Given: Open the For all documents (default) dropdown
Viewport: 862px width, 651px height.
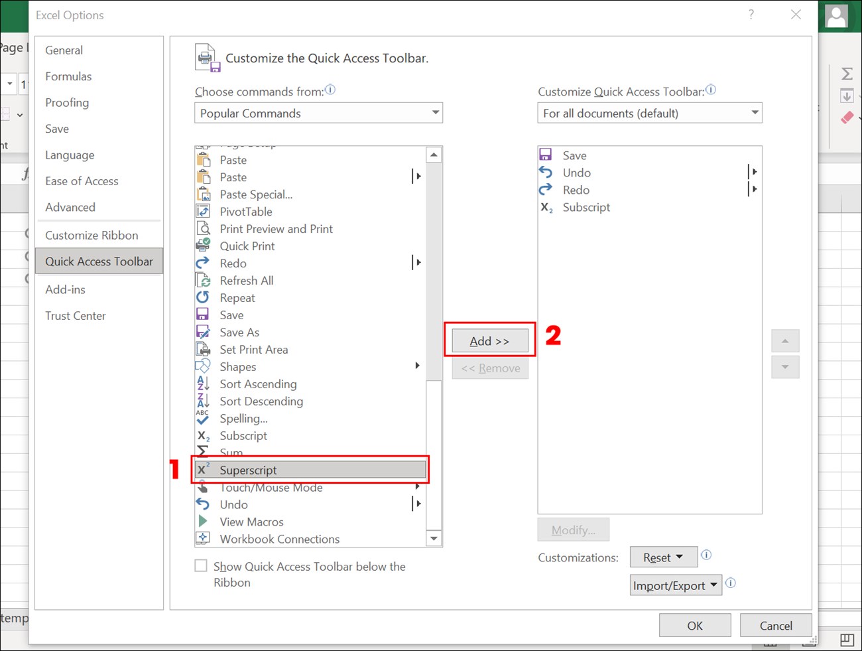Looking at the screenshot, I should (650, 113).
